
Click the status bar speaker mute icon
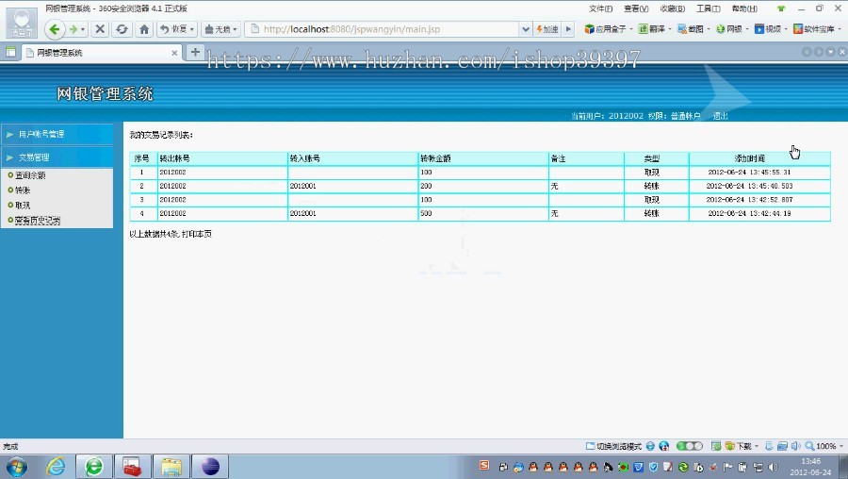click(795, 446)
